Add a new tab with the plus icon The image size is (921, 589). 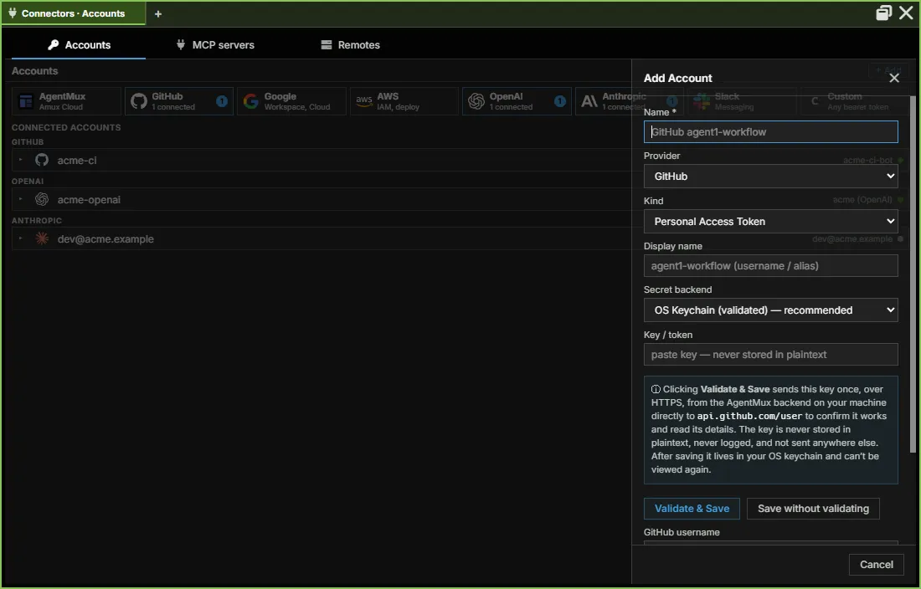(x=158, y=14)
